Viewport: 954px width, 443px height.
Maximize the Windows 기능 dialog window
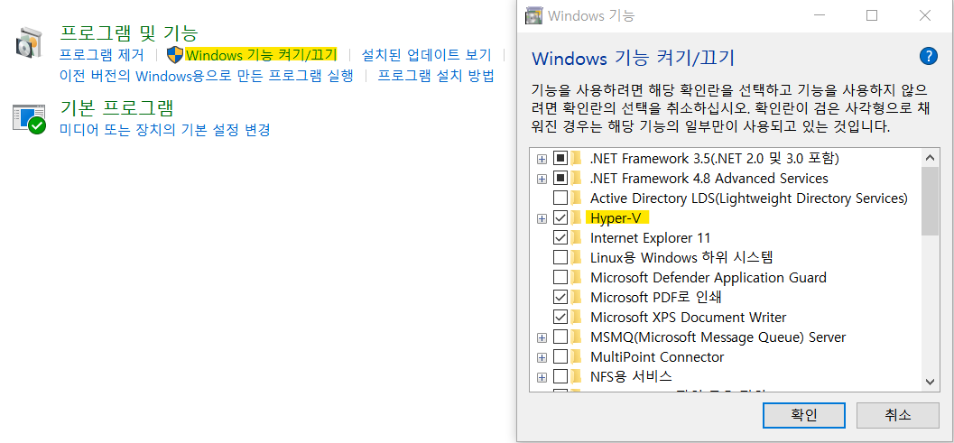pos(872,16)
